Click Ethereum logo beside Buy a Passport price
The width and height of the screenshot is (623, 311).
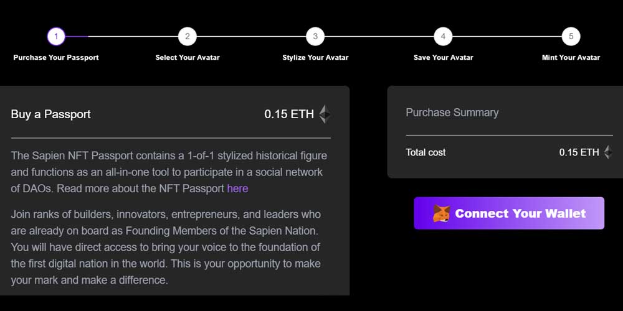(x=325, y=114)
